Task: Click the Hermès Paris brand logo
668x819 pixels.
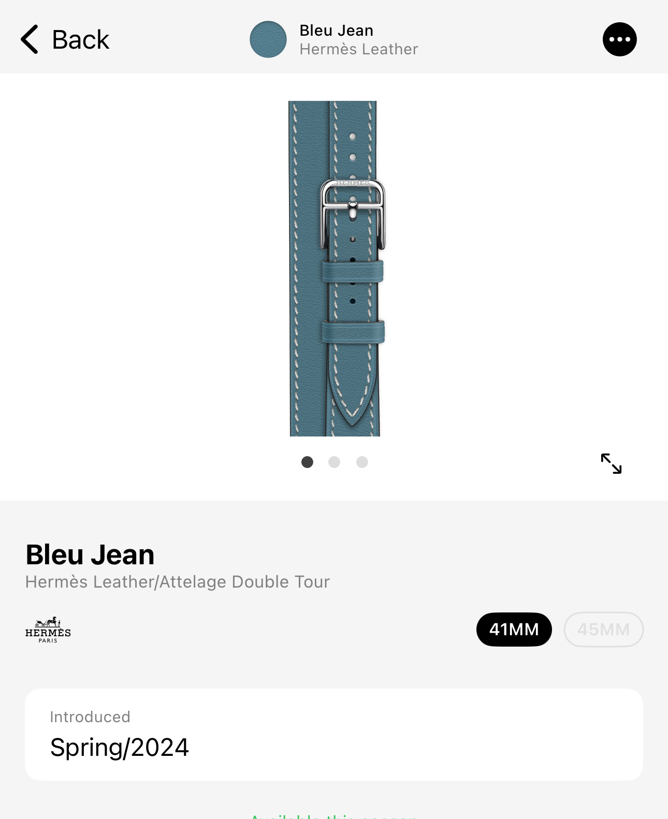Action: pos(48,630)
